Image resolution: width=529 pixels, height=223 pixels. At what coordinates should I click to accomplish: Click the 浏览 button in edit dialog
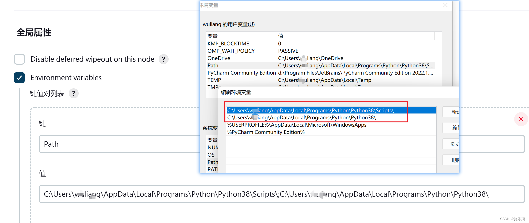(x=451, y=144)
